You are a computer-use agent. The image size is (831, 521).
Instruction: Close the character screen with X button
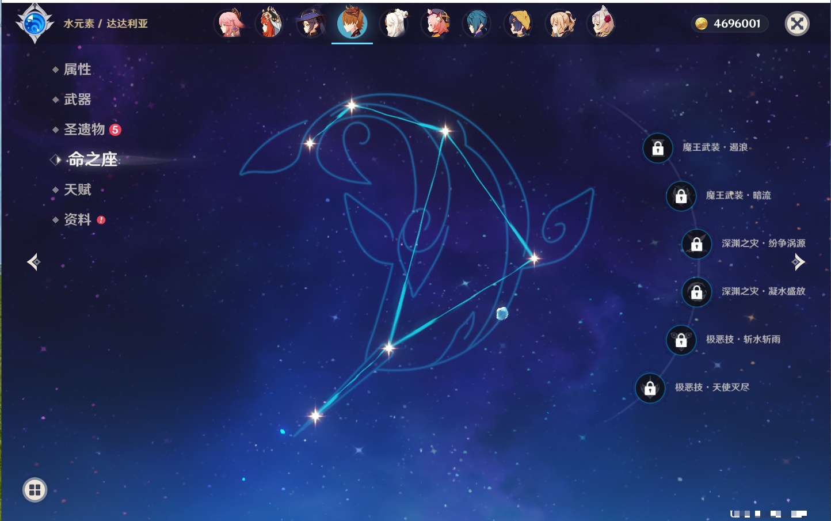[797, 24]
